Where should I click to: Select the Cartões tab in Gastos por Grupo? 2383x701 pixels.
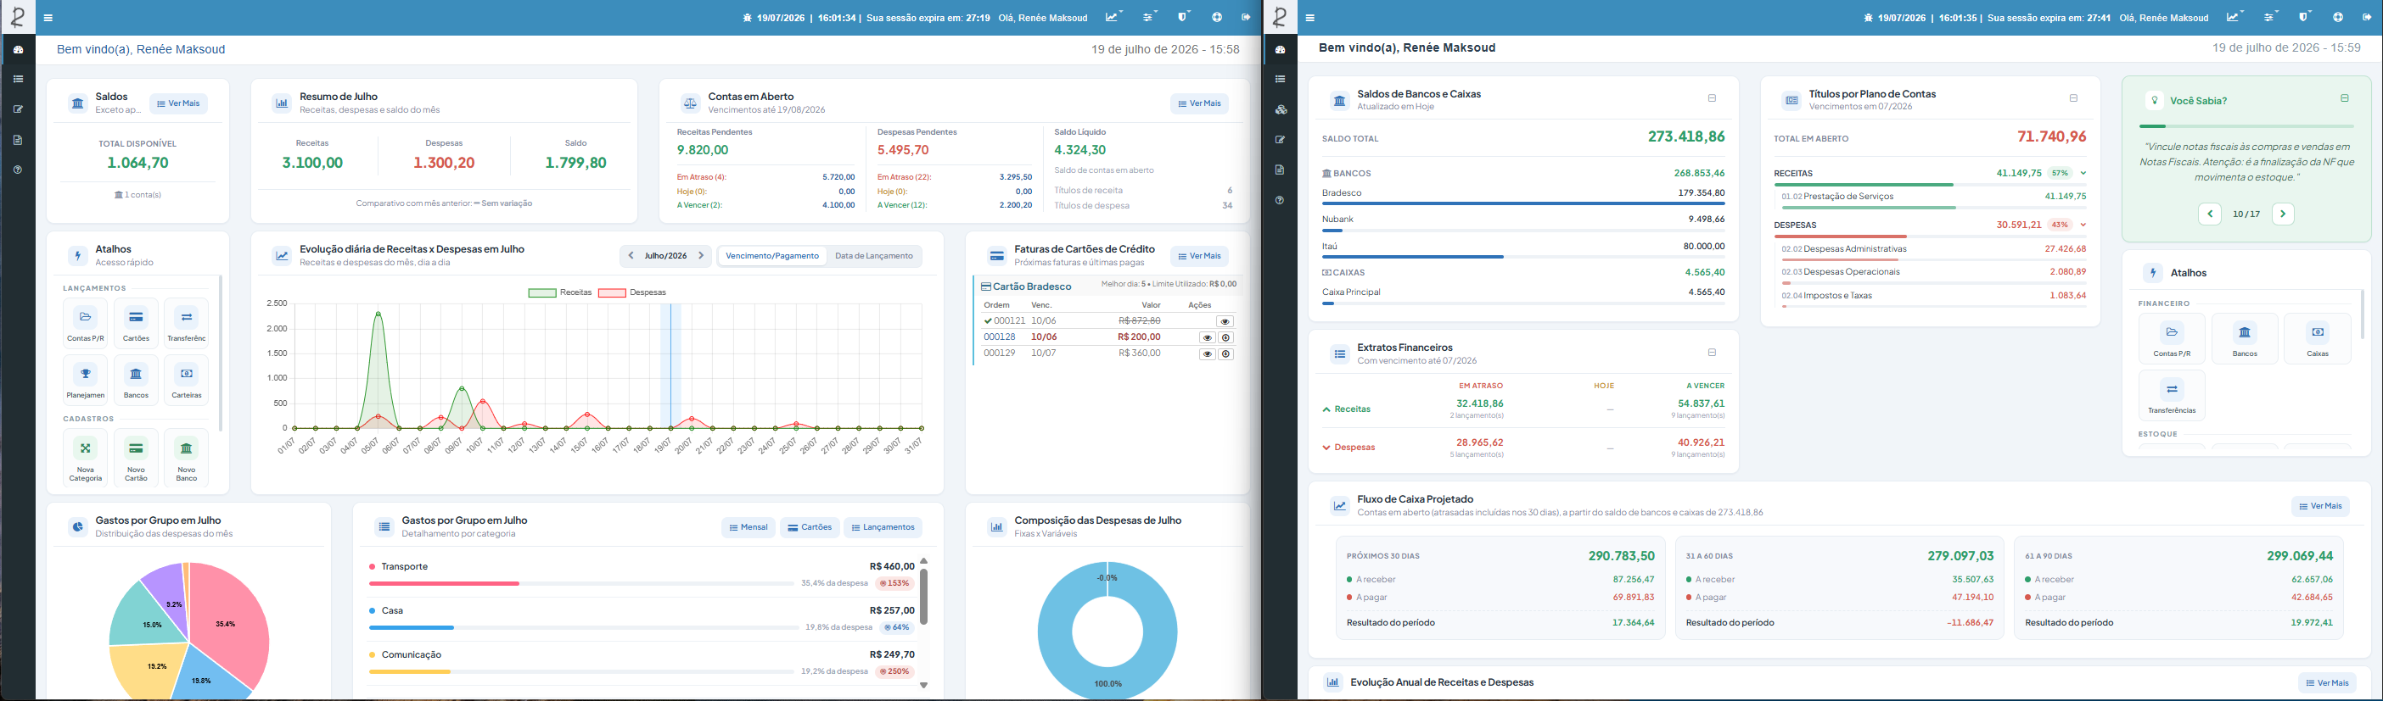click(810, 527)
